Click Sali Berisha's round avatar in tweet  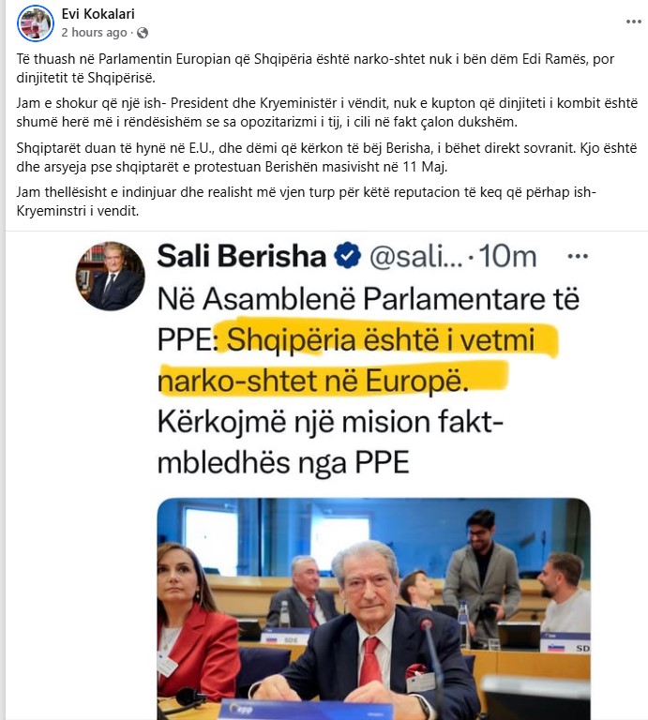pos(111,276)
